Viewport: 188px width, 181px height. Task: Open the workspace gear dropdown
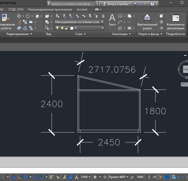tap(100, 177)
